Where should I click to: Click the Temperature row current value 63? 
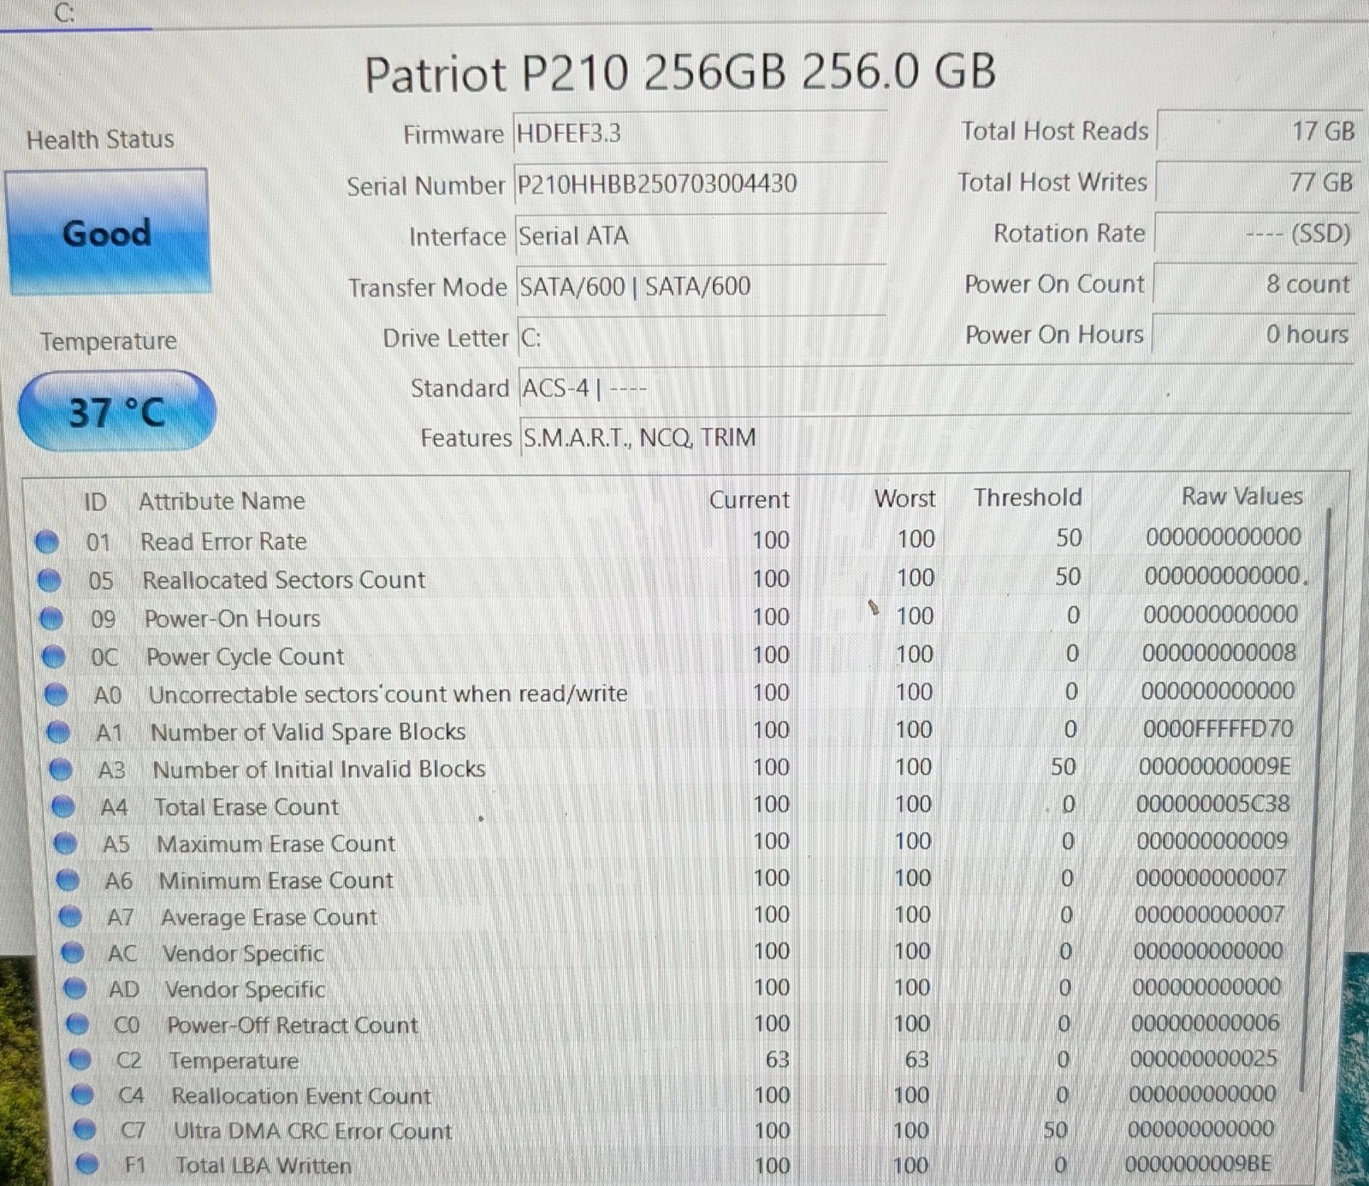(x=777, y=1059)
